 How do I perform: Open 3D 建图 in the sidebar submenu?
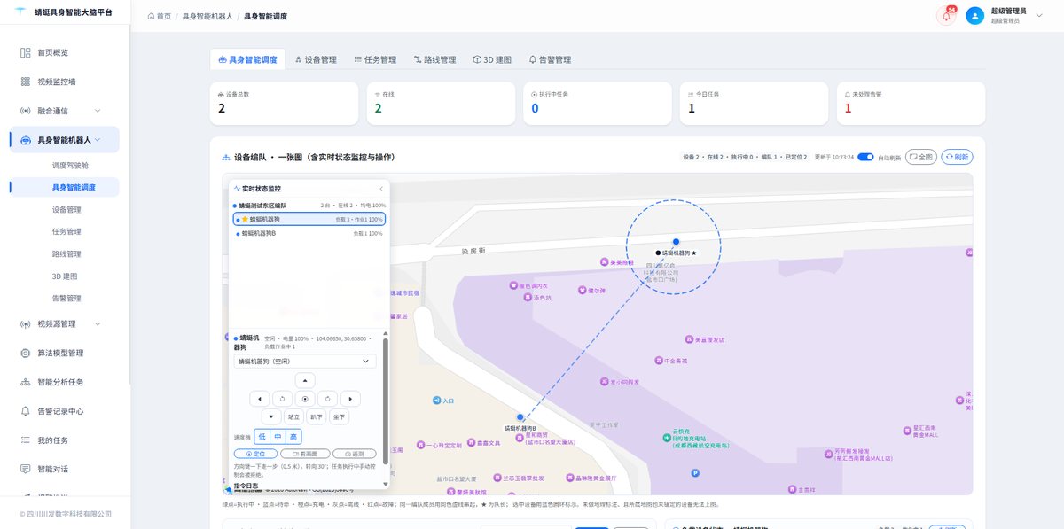[65, 276]
